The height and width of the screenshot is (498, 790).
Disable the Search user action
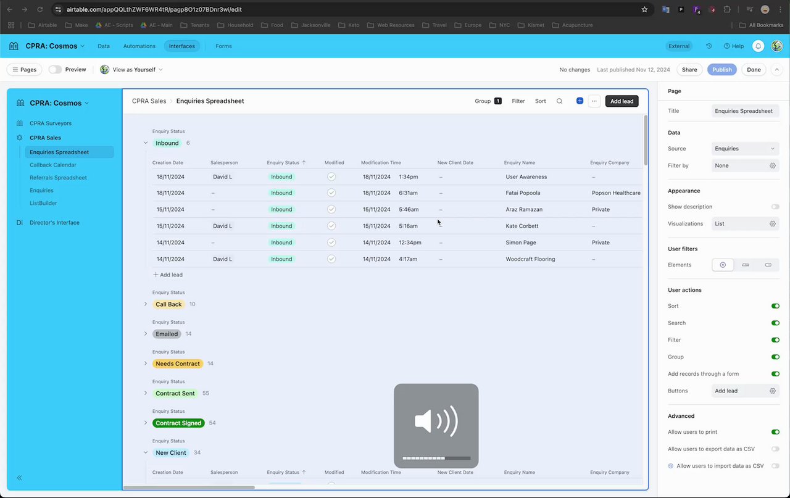point(775,323)
